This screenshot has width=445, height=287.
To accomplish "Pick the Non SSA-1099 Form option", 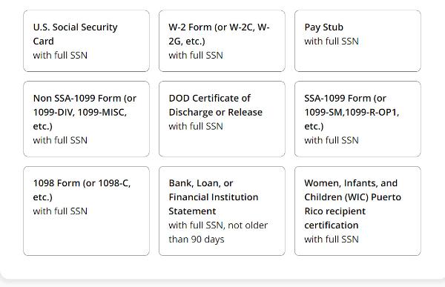I will [x=86, y=119].
